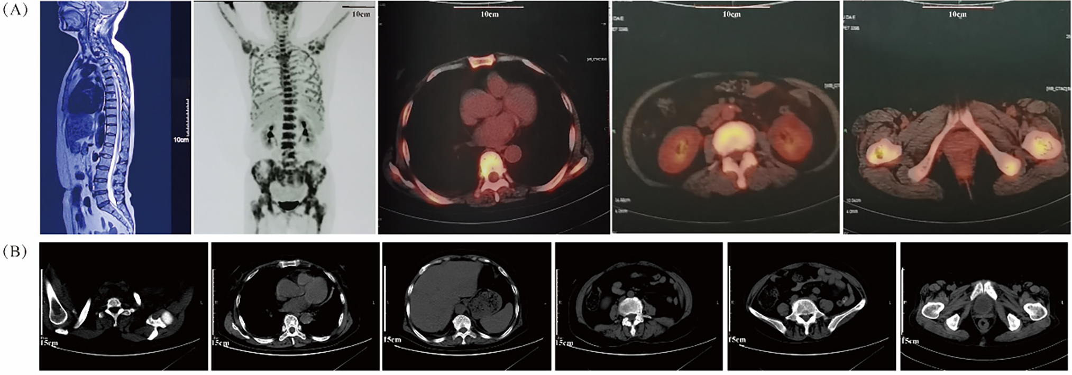
Task: Select the CT slice showing the liver
Action: pos(466,306)
